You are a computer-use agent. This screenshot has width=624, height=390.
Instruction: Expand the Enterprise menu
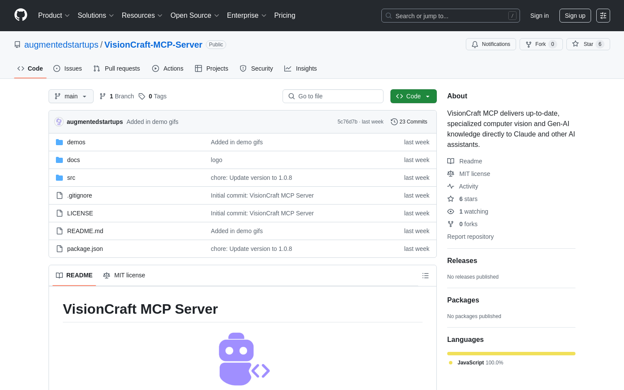click(x=247, y=16)
